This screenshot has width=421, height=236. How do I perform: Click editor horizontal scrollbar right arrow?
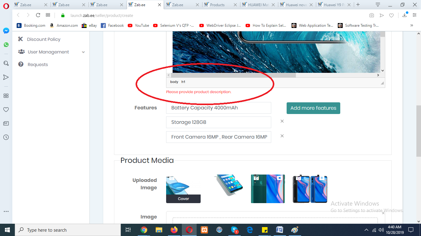(378, 75)
